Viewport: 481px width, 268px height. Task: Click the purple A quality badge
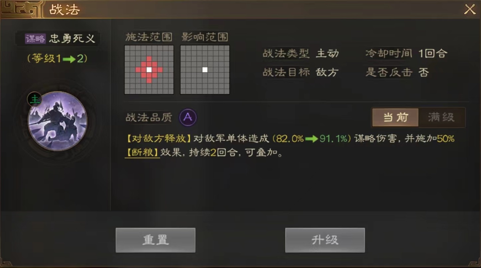point(188,117)
